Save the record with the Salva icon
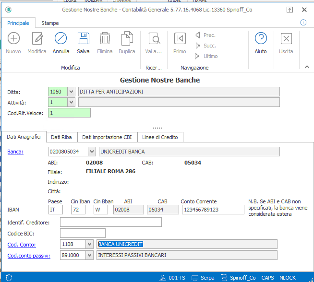The image size is (314, 282). click(83, 38)
